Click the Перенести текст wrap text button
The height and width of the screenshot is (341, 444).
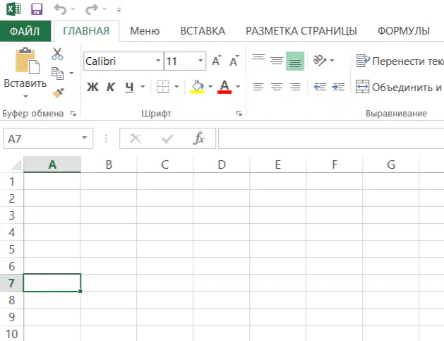(400, 61)
